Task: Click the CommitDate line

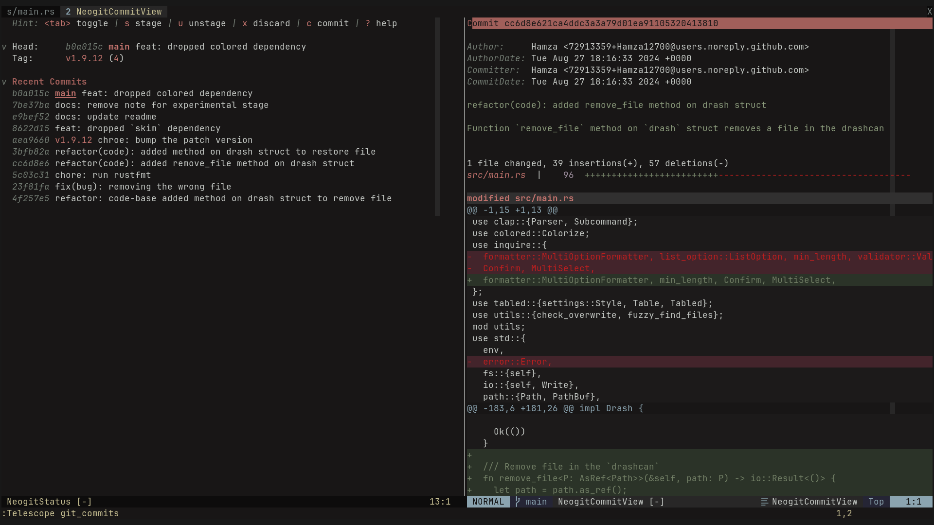Action: 579,82
